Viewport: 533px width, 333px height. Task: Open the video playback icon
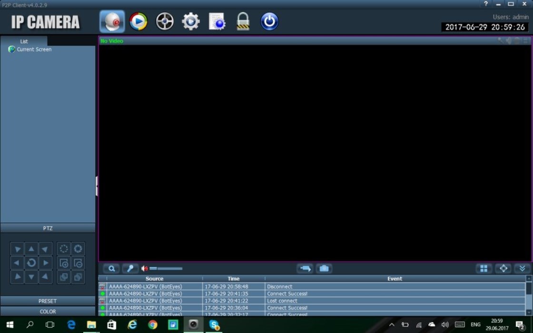pyautogui.click(x=138, y=21)
